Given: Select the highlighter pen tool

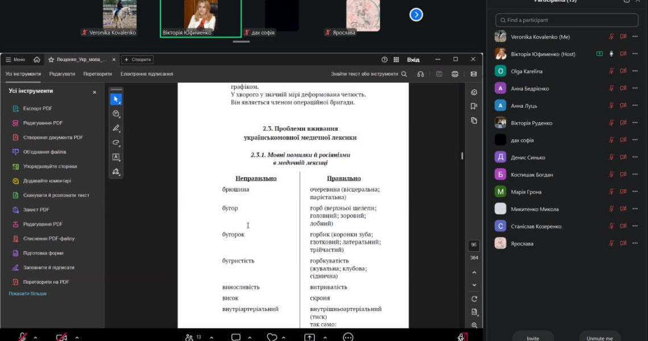Looking at the screenshot, I should coord(116,128).
